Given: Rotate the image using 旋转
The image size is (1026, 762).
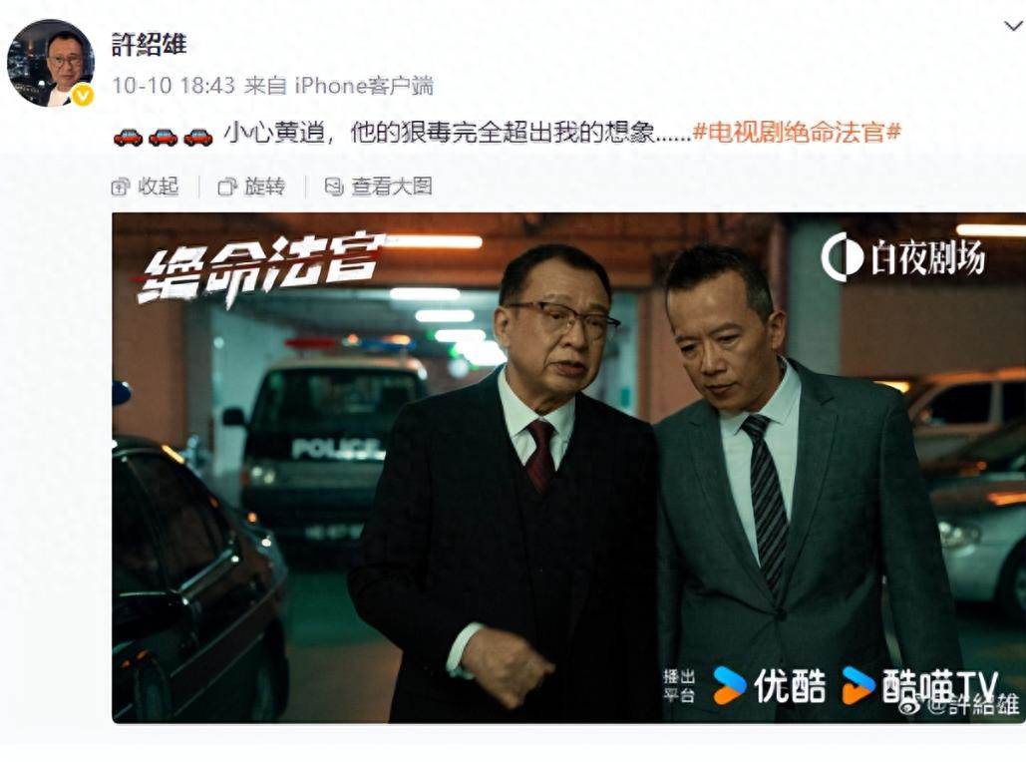Looking at the screenshot, I should (x=252, y=187).
